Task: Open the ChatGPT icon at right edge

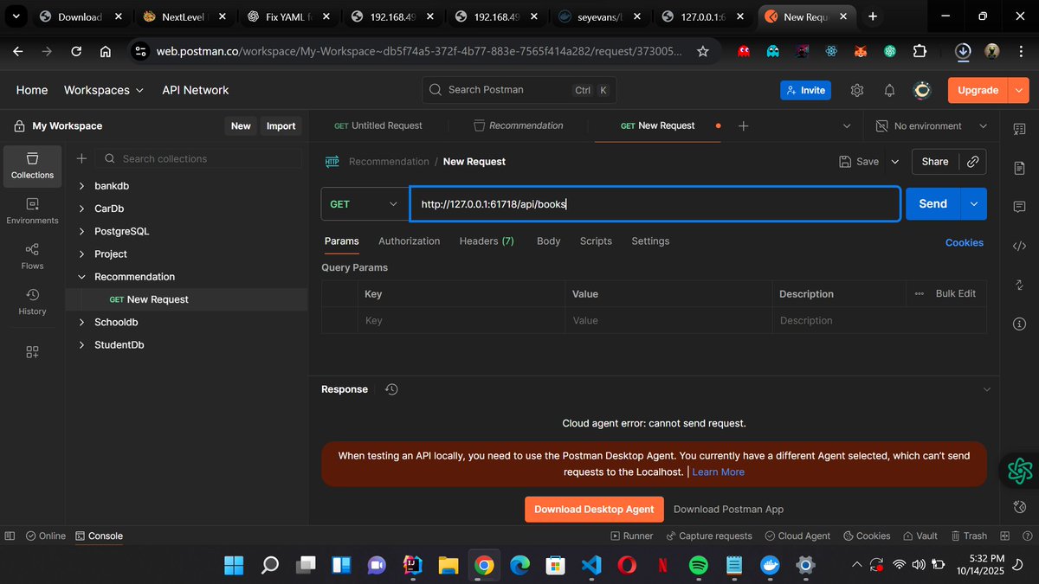Action: pos(1020,471)
